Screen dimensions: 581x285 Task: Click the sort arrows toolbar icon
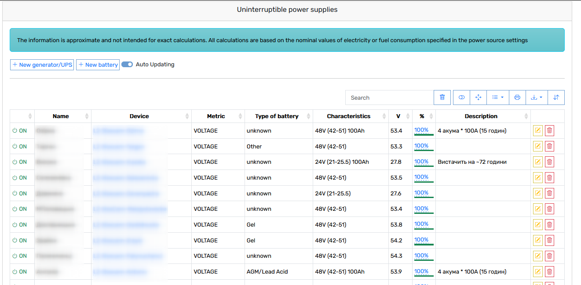(556, 97)
